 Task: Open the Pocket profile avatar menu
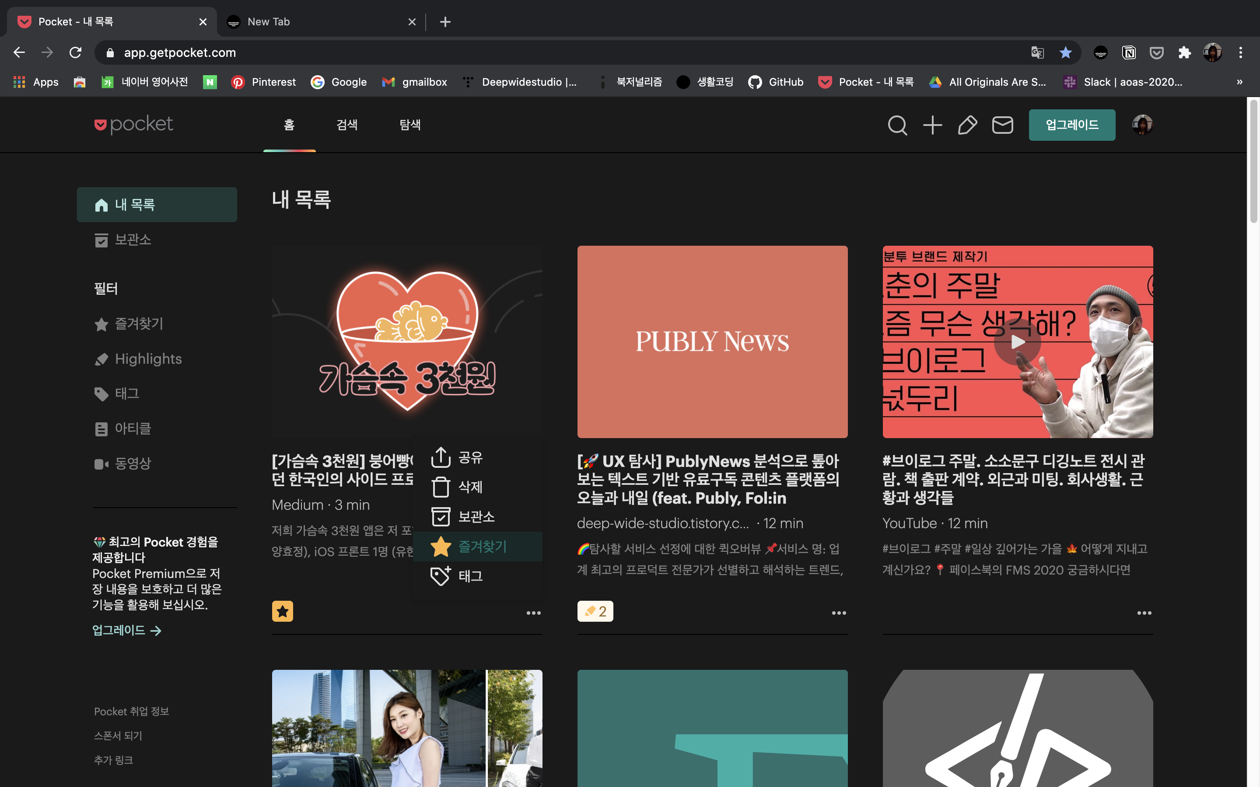click(1142, 125)
